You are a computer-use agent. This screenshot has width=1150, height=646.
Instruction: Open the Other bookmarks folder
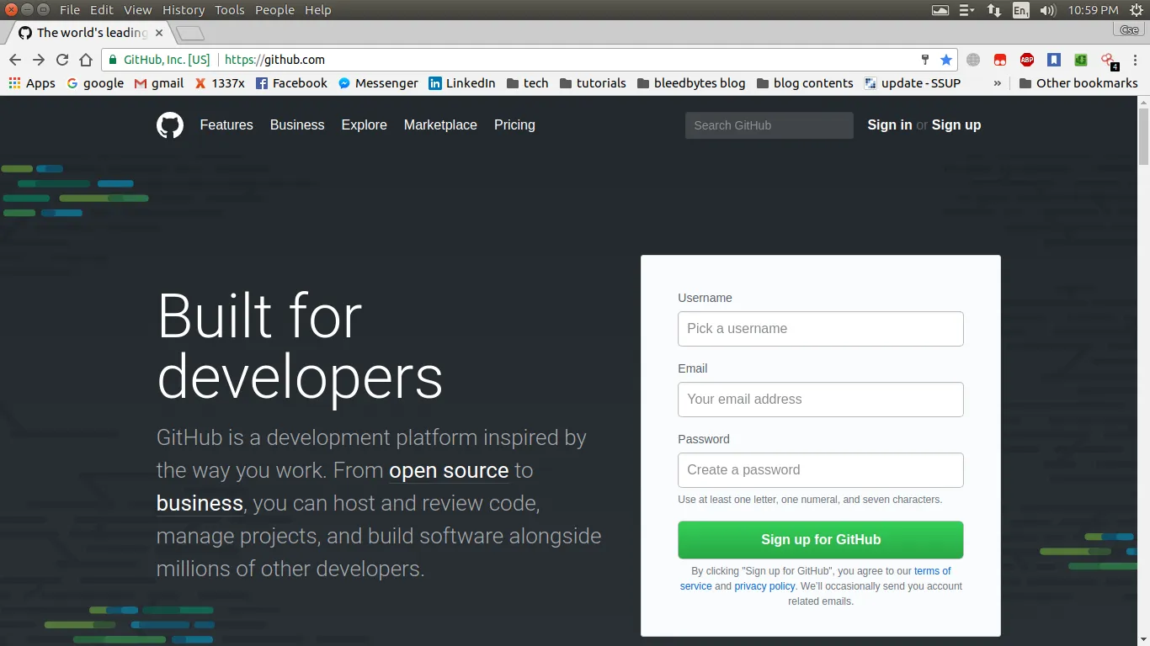click(x=1078, y=83)
